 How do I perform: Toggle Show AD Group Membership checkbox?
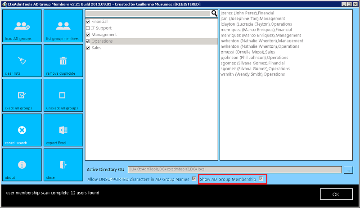coord(261,179)
